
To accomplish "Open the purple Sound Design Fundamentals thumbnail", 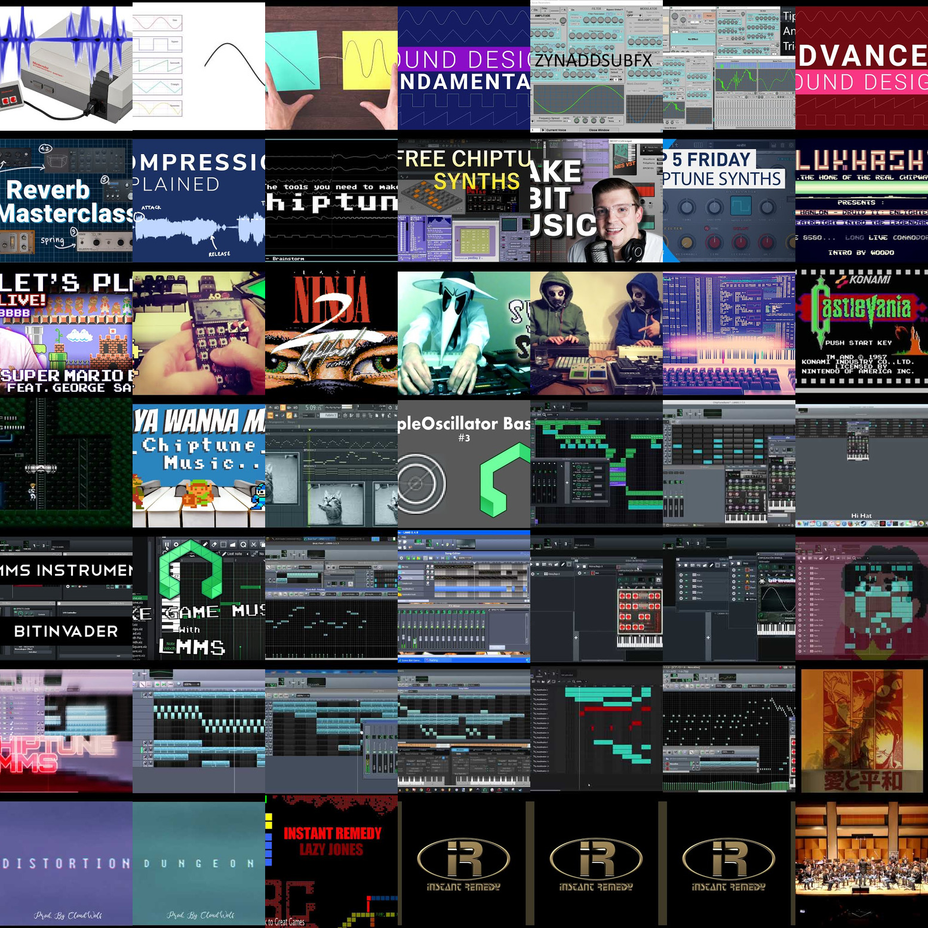I will coord(464,69).
